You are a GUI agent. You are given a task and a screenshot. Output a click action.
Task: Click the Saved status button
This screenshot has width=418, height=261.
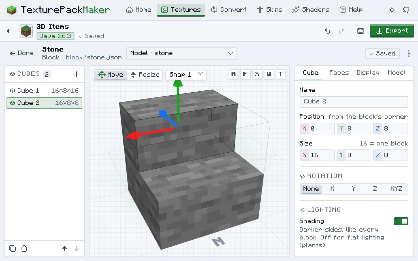click(382, 54)
